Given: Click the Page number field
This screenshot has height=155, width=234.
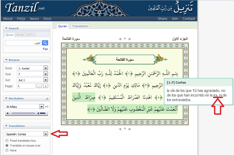Looking at the screenshot, I should pyautogui.click(x=26, y=86).
